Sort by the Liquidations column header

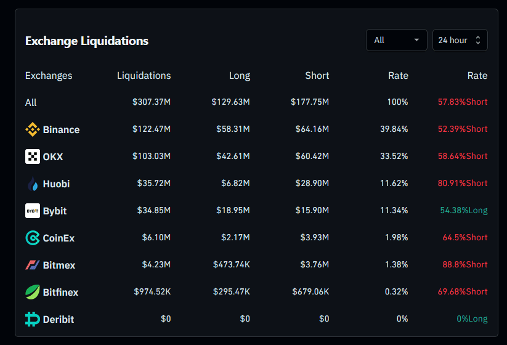pyautogui.click(x=144, y=76)
